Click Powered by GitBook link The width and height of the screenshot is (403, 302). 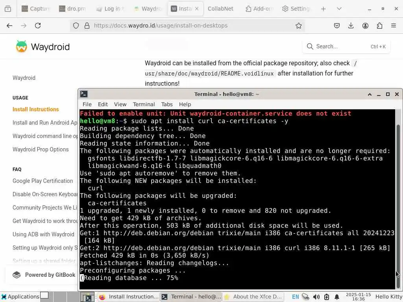[44, 275]
